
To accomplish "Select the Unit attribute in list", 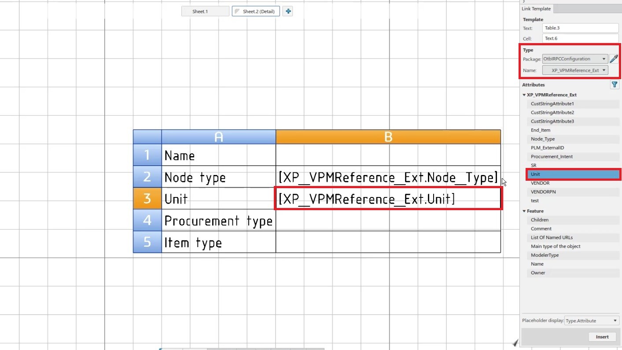I will pyautogui.click(x=573, y=174).
